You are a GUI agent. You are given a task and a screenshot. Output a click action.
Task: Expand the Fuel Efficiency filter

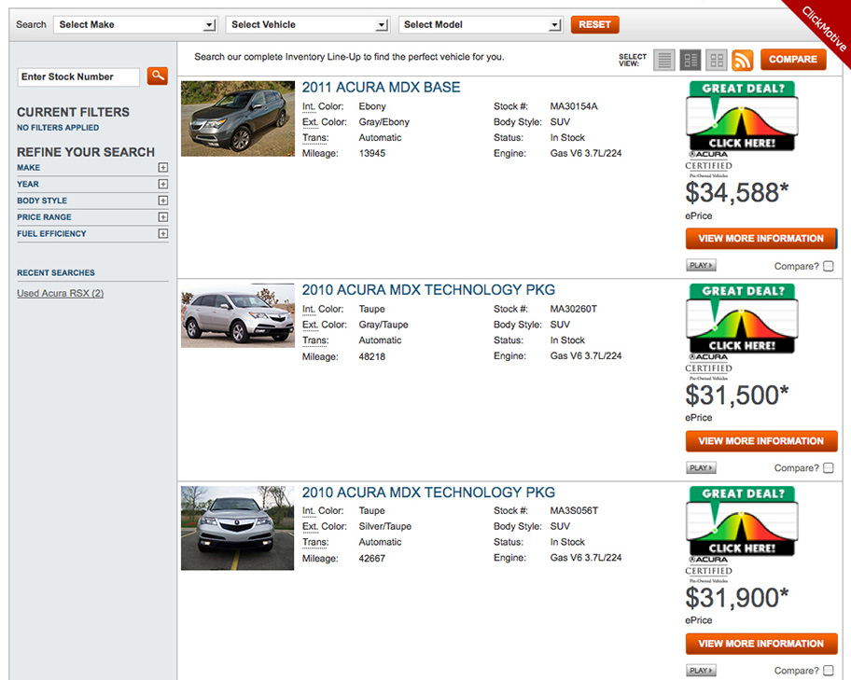pyautogui.click(x=162, y=233)
